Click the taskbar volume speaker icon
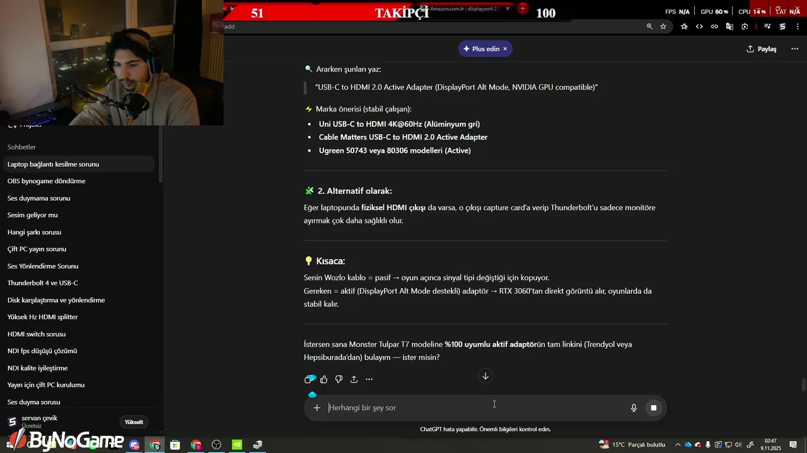This screenshot has height=453, width=807. 739,445
